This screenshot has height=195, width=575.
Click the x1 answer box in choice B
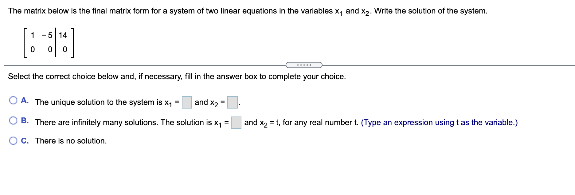pos(236,122)
